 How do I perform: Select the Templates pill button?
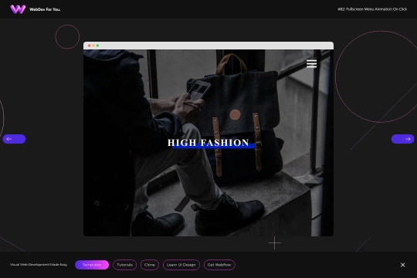[92, 265]
